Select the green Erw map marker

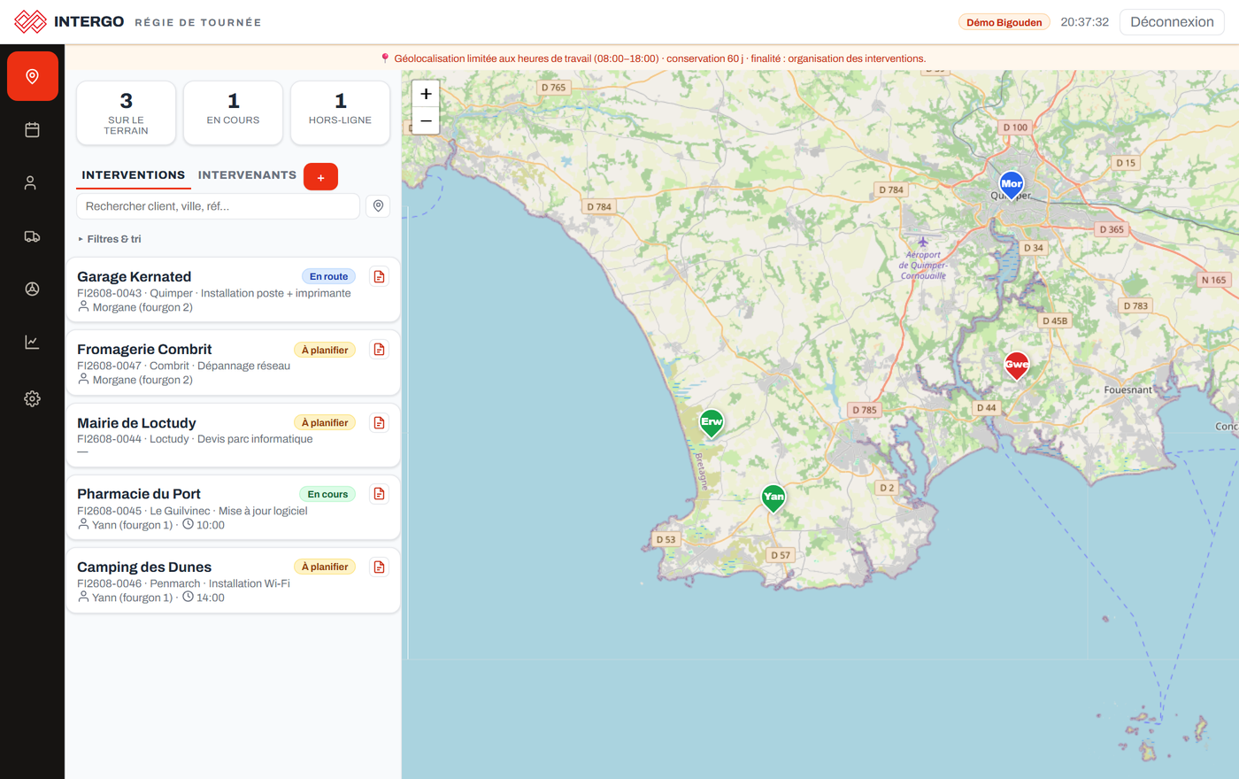click(712, 423)
